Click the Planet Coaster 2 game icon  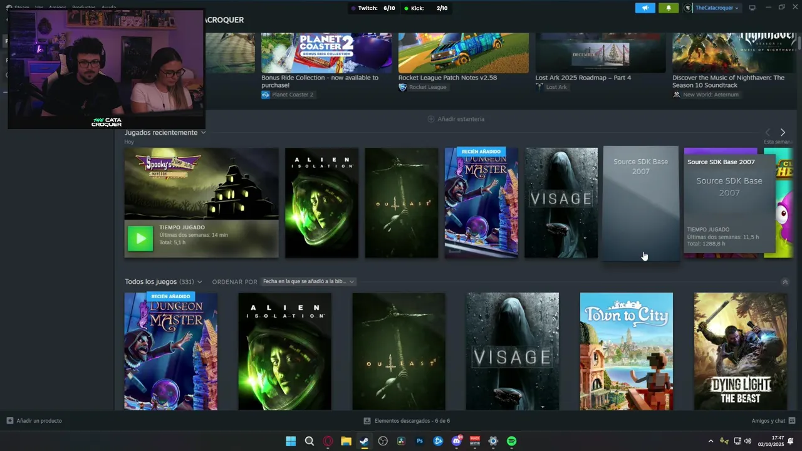pos(265,95)
